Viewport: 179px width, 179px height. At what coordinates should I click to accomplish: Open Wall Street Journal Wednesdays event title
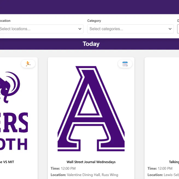pyautogui.click(x=91, y=162)
